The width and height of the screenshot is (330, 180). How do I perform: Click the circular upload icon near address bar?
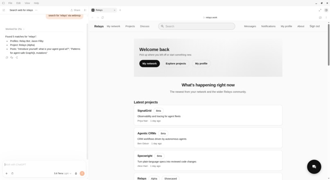[320, 18]
